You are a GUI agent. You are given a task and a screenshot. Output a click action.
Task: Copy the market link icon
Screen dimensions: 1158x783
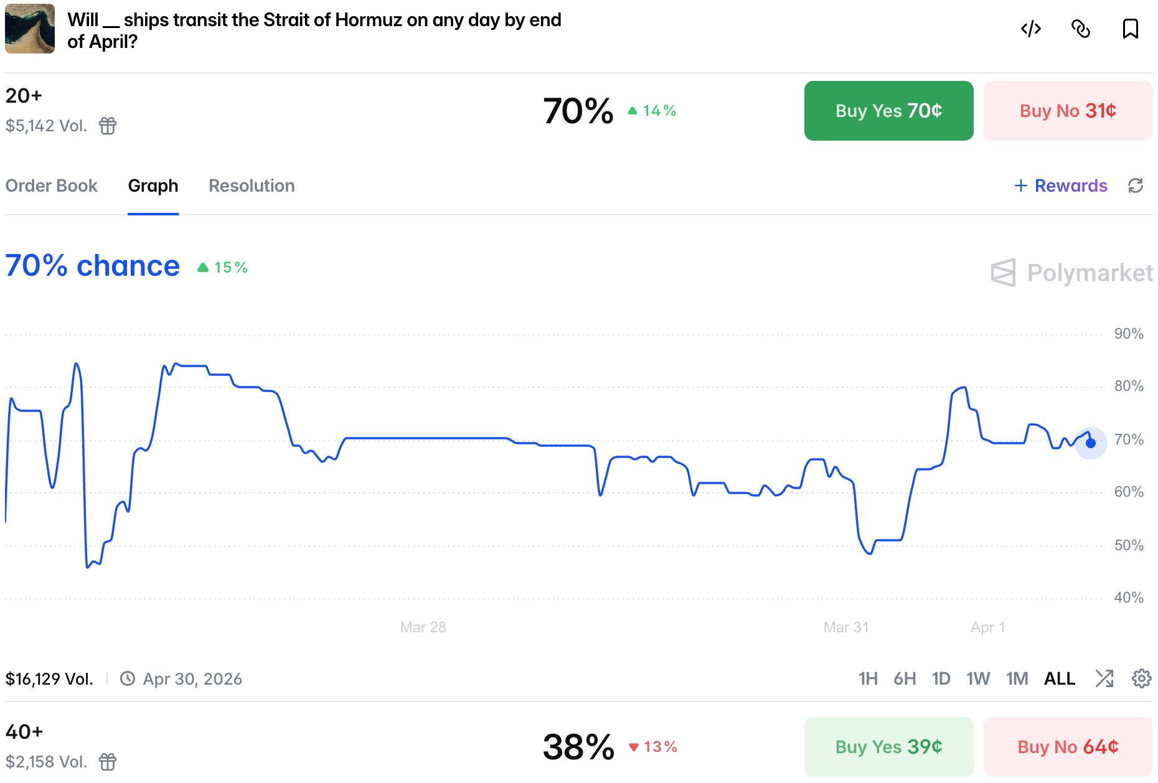point(1081,29)
